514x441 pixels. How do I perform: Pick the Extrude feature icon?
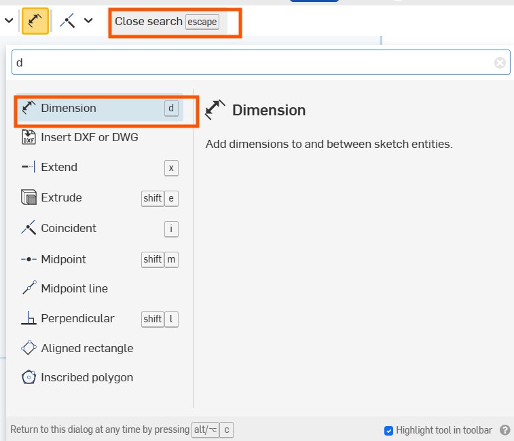point(29,198)
